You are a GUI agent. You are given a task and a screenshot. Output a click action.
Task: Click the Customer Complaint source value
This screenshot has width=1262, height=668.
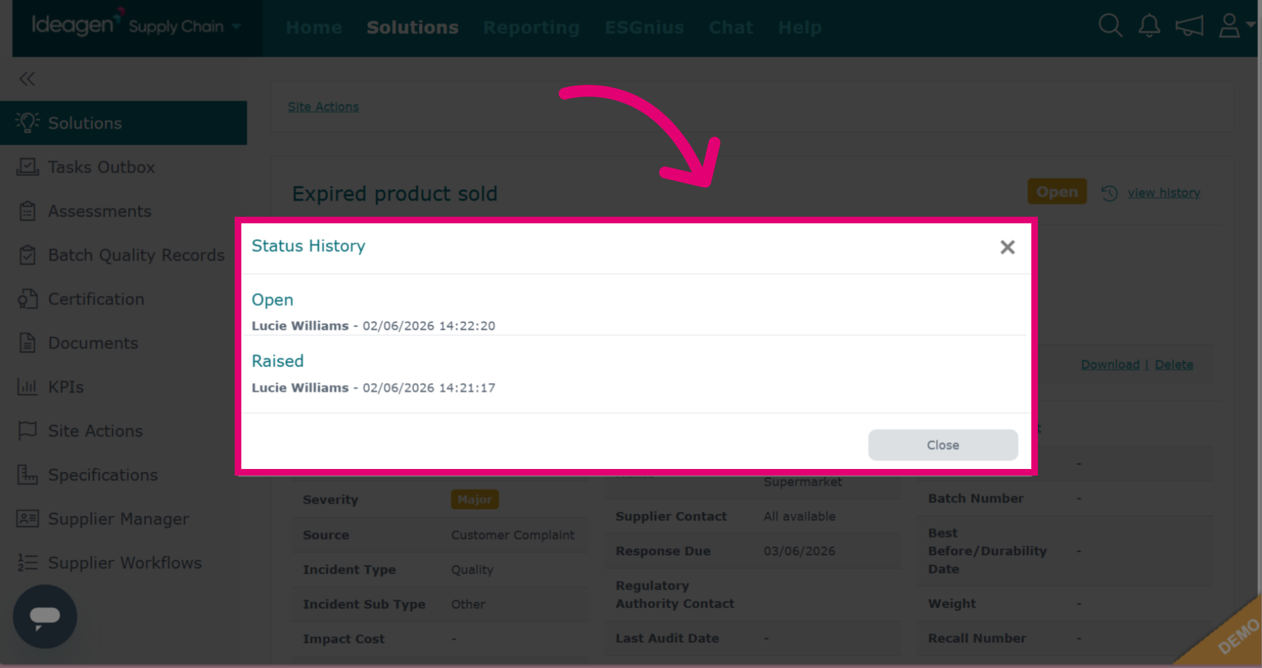tap(513, 535)
